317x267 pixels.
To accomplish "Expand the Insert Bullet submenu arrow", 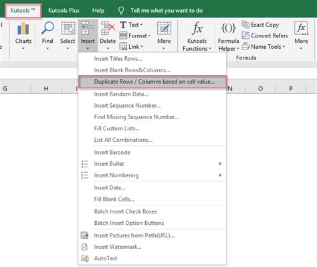I will tap(220, 164).
